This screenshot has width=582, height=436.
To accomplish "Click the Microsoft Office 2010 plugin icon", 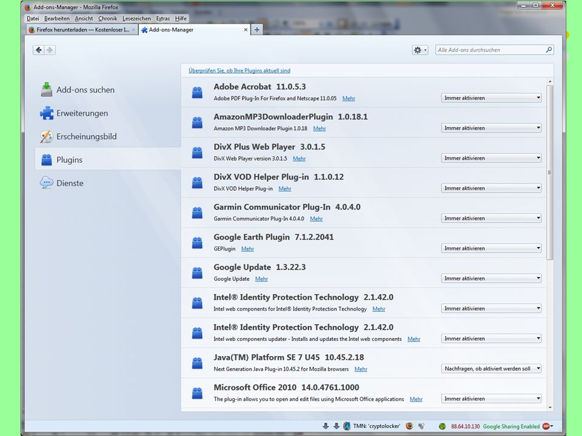I will [x=197, y=393].
